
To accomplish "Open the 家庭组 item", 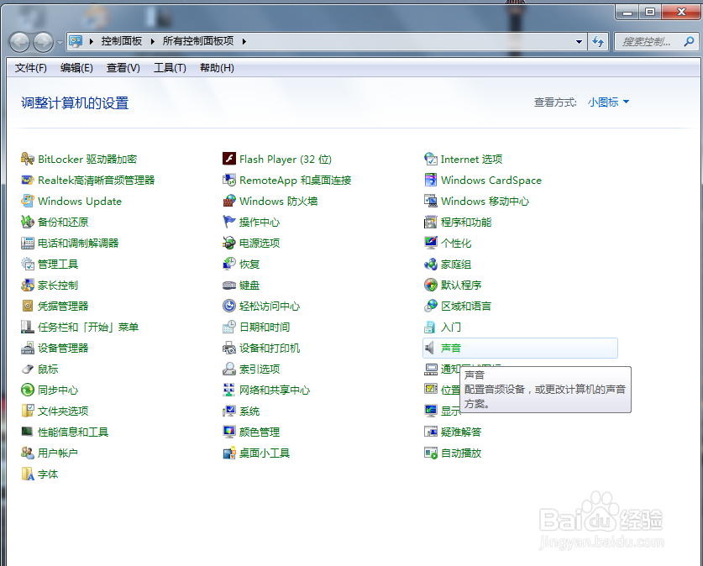I will [x=456, y=264].
